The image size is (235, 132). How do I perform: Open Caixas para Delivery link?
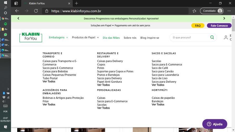pos(110,61)
